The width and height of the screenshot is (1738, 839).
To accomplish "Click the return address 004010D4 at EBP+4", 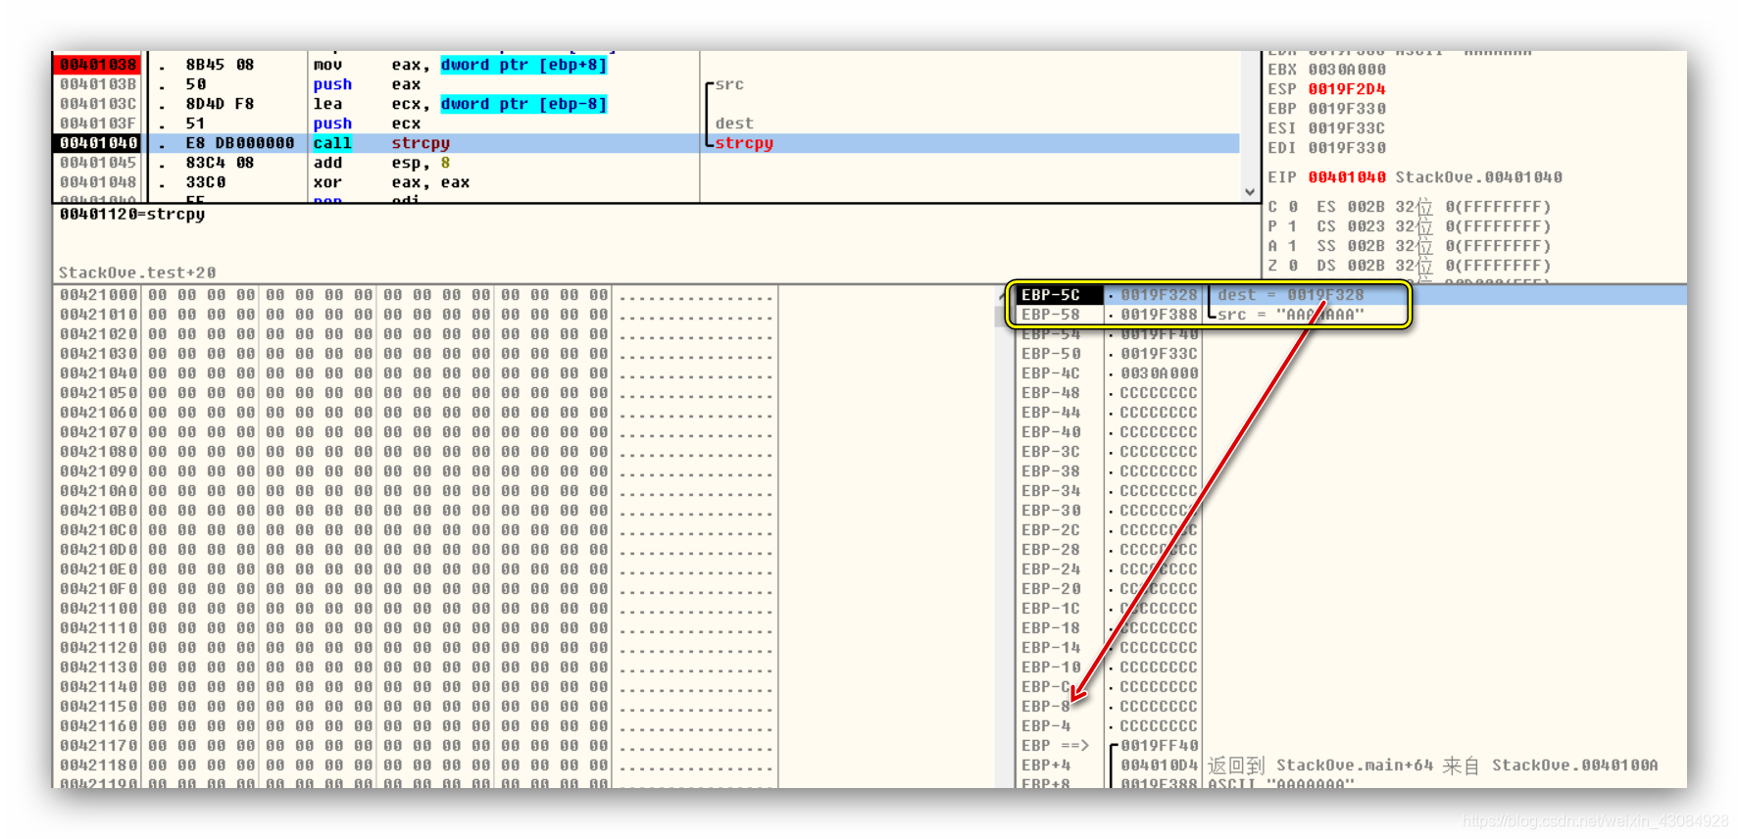I will (1159, 765).
